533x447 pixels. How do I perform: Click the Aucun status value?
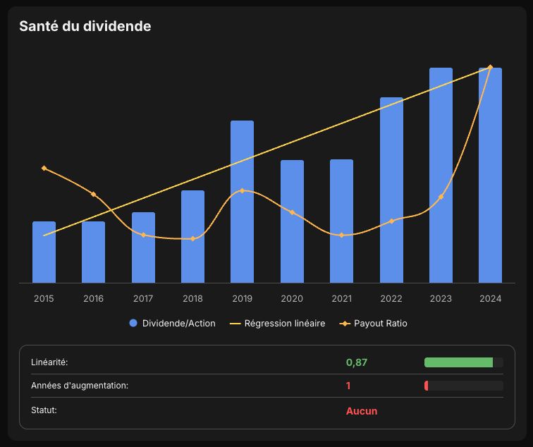[x=362, y=411]
